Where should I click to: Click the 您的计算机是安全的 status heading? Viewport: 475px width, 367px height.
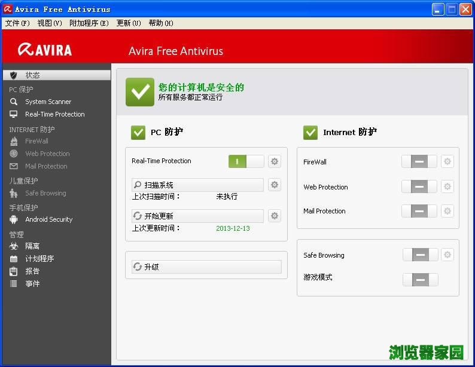[201, 87]
